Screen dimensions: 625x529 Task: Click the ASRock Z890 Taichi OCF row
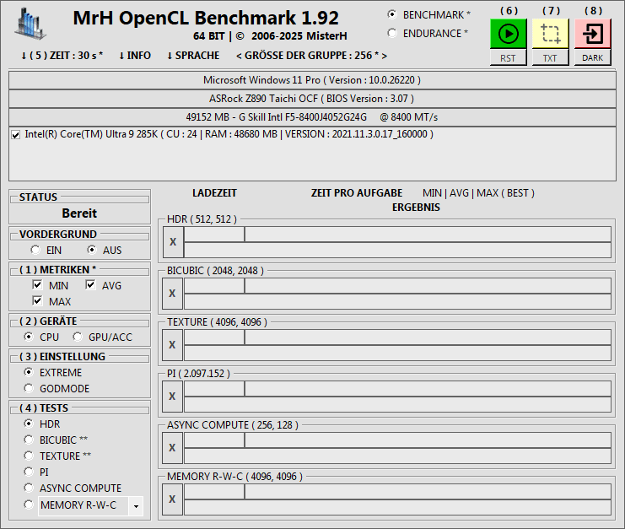click(312, 99)
